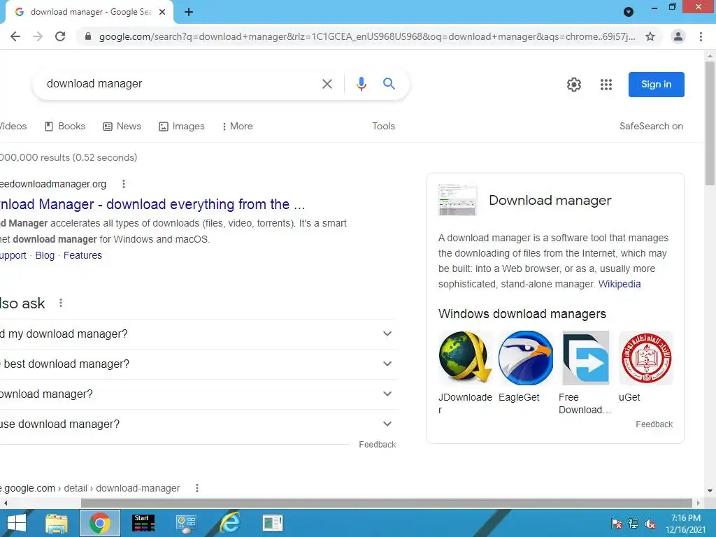Open a new tab with the plus button
716x537 pixels.
point(189,13)
